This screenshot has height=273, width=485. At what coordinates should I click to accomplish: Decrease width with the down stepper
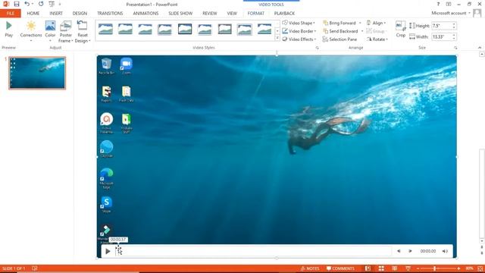pyautogui.click(x=454, y=39)
